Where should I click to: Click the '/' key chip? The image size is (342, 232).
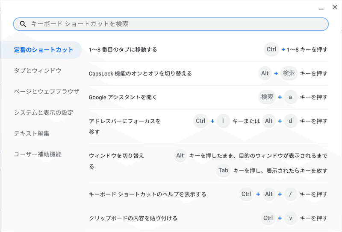tap(291, 194)
